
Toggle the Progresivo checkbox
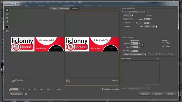123,23
